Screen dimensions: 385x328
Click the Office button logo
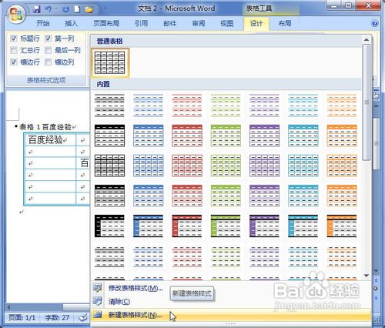[x=16, y=15]
